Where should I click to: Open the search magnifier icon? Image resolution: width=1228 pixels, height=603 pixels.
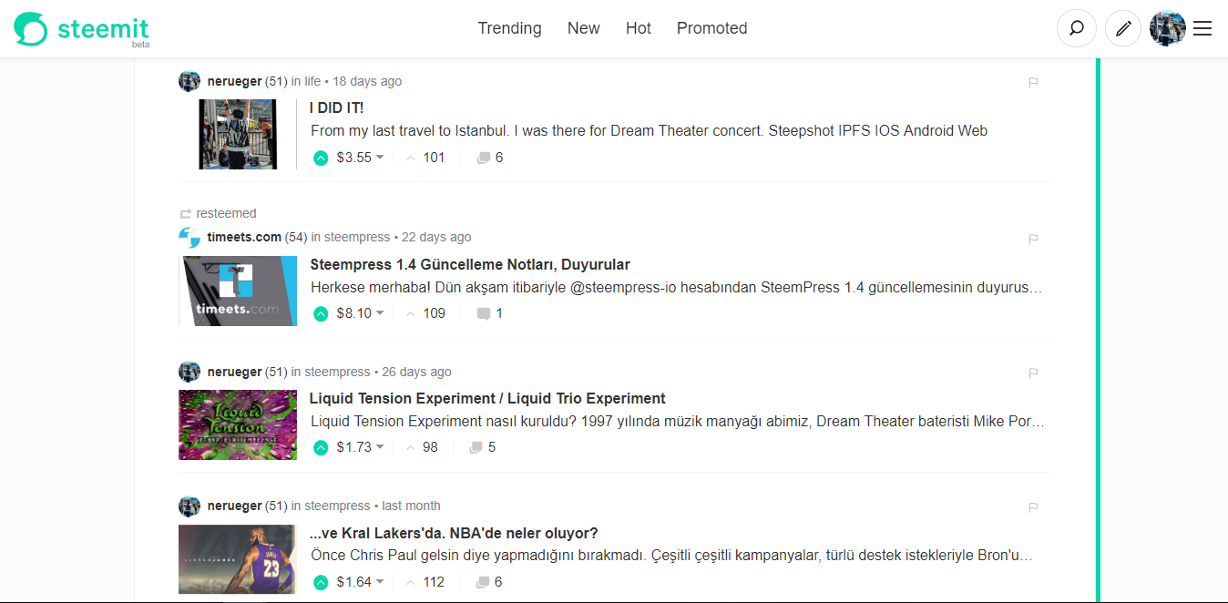[1077, 28]
